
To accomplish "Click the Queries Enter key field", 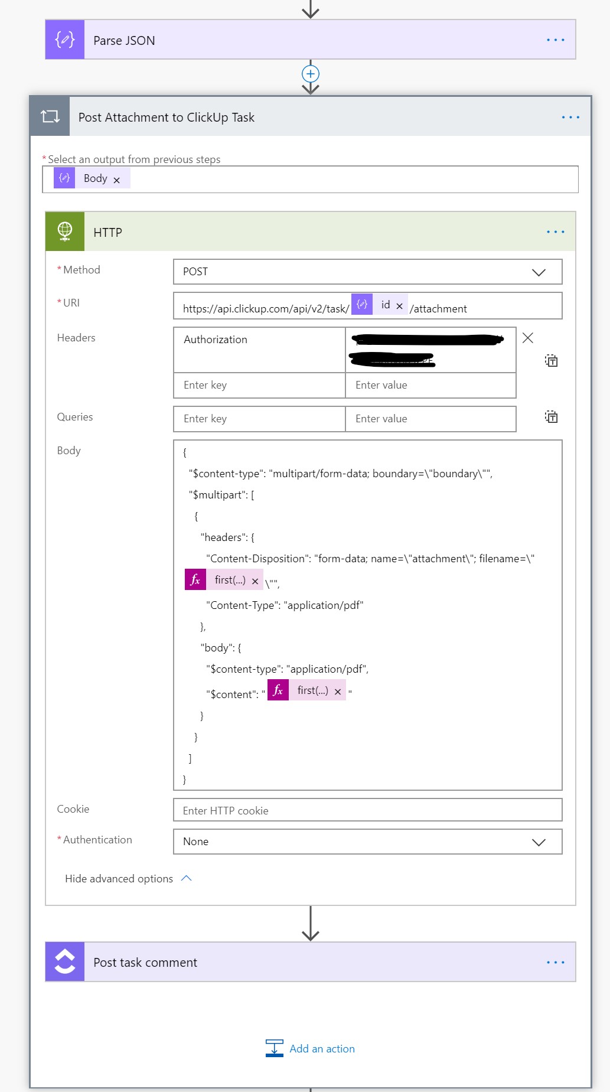I will point(259,419).
